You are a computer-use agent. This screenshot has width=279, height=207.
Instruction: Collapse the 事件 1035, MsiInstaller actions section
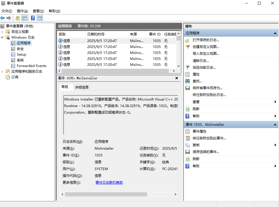(275, 125)
